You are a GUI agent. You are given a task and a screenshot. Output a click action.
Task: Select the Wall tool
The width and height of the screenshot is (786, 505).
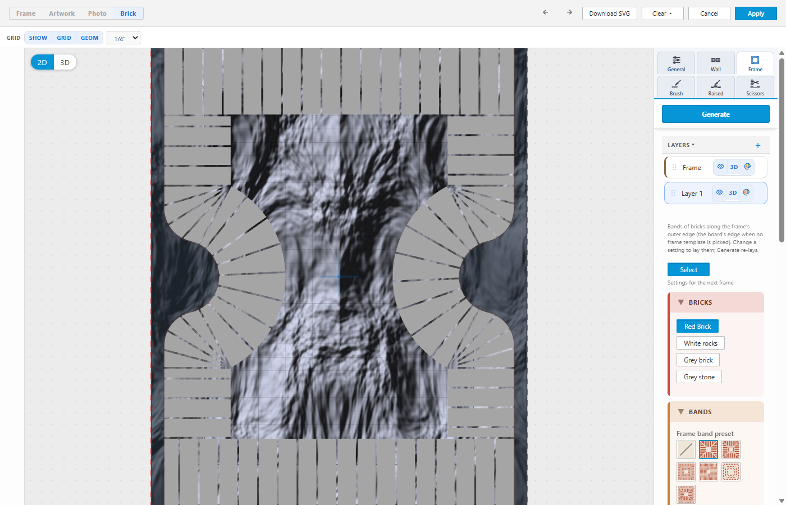716,63
